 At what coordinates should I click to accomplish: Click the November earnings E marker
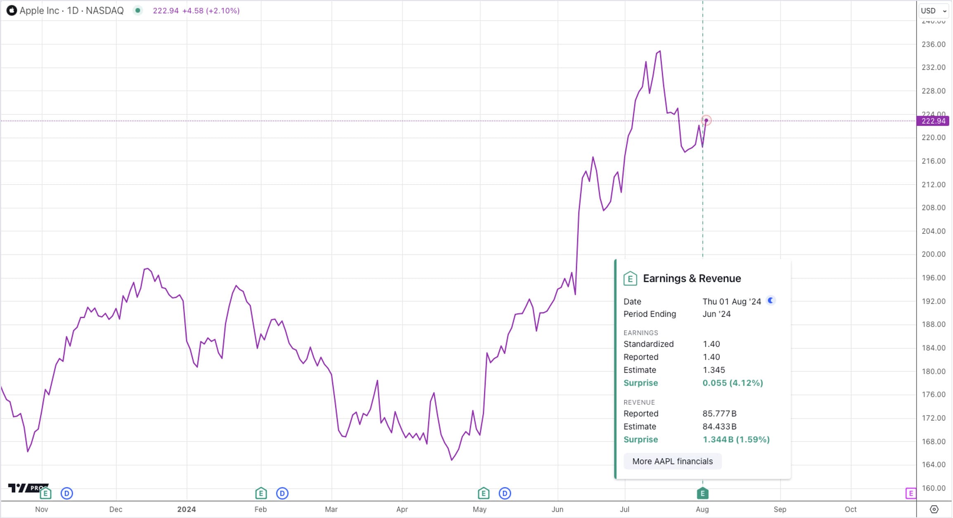point(46,493)
